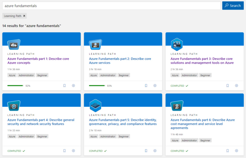Click the "2 hr 10 min" duration text

tap(95, 130)
